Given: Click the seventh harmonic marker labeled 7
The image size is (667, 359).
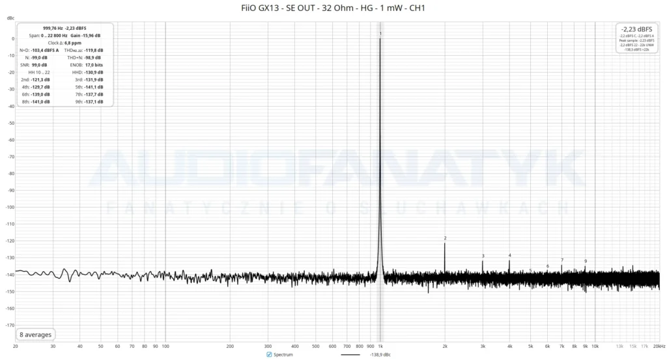Looking at the screenshot, I should [562, 260].
